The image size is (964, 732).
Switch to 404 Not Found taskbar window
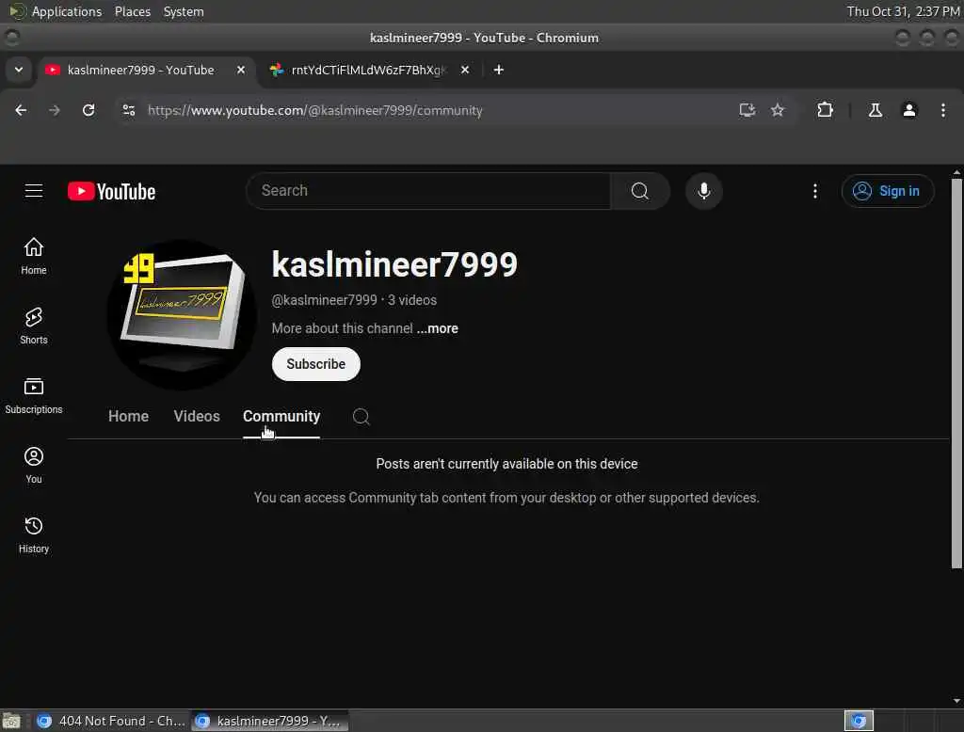pos(111,721)
